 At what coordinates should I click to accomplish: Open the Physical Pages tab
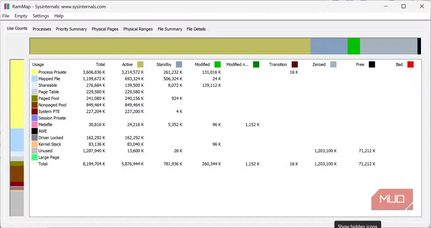click(x=105, y=29)
